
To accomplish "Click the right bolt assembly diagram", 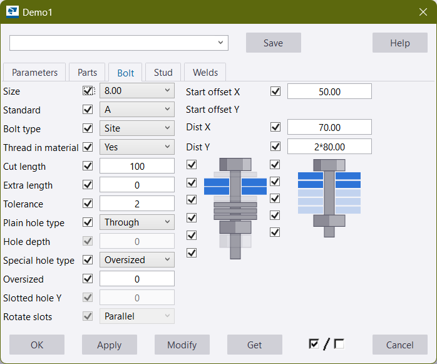I will [329, 198].
